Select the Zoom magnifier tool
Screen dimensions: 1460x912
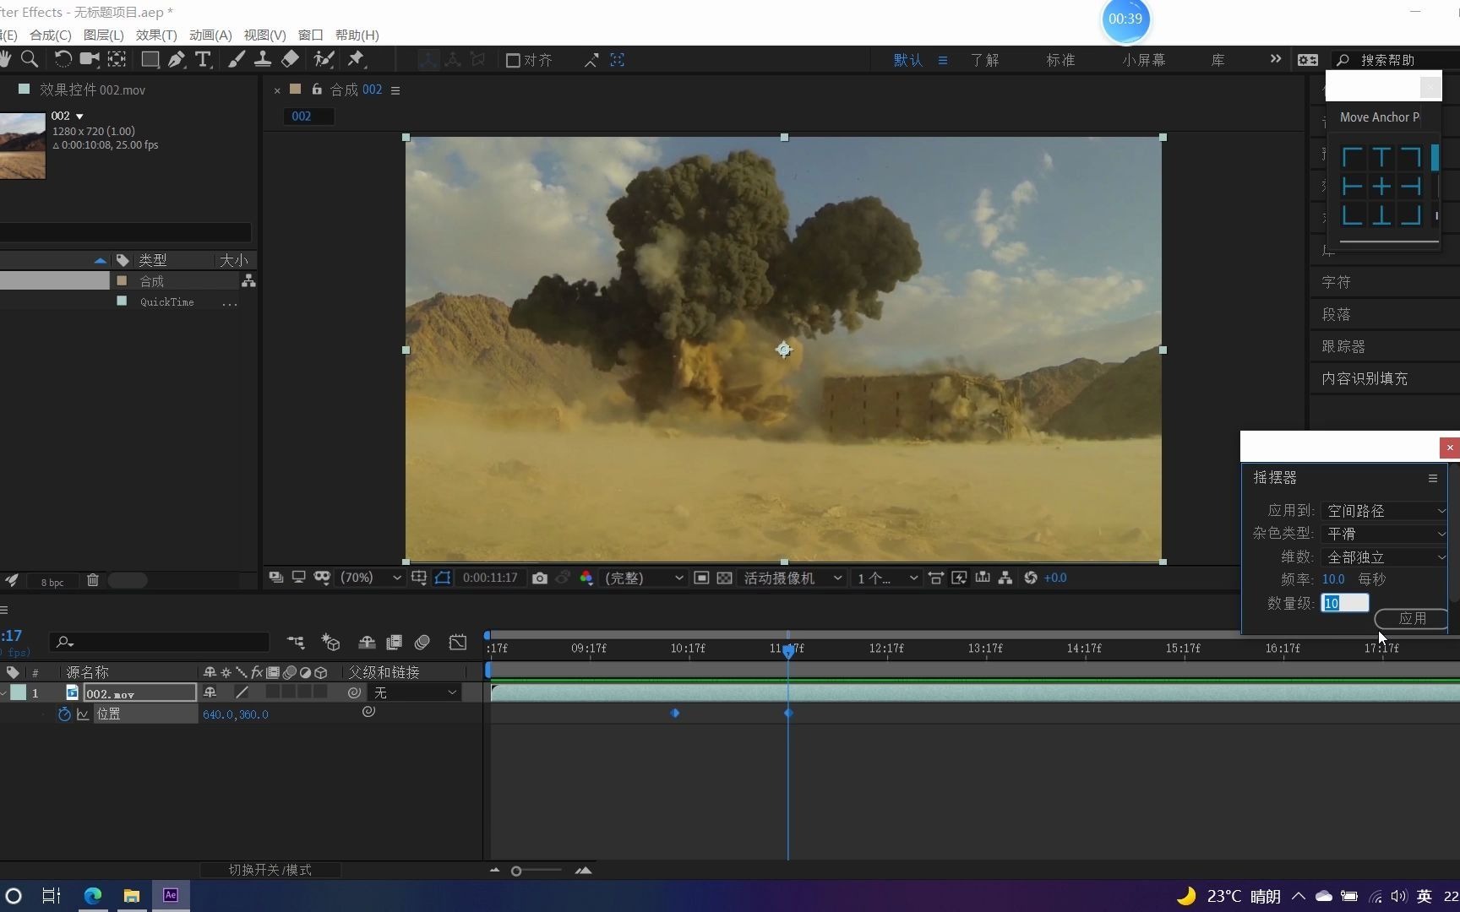pyautogui.click(x=30, y=59)
